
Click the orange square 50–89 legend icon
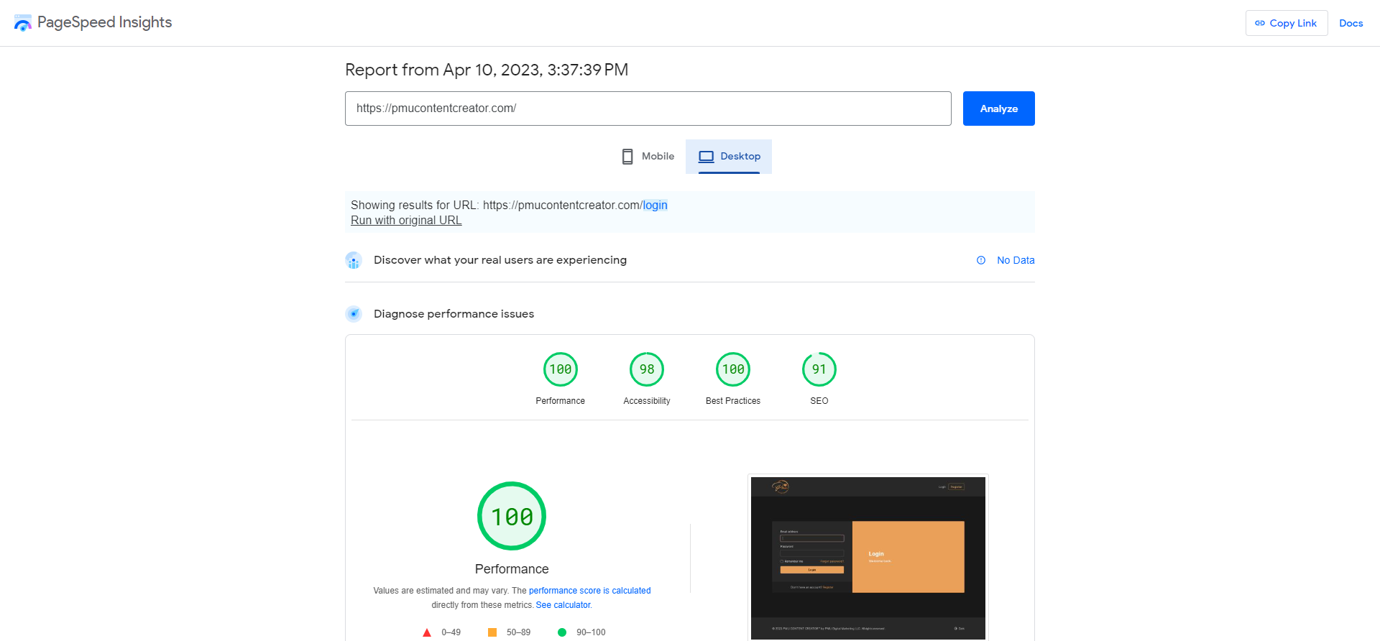click(x=492, y=632)
